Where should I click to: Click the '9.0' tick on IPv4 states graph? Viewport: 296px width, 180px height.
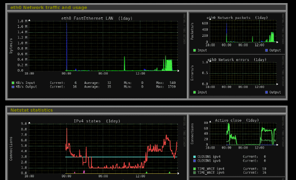pyautogui.click(x=24, y=124)
